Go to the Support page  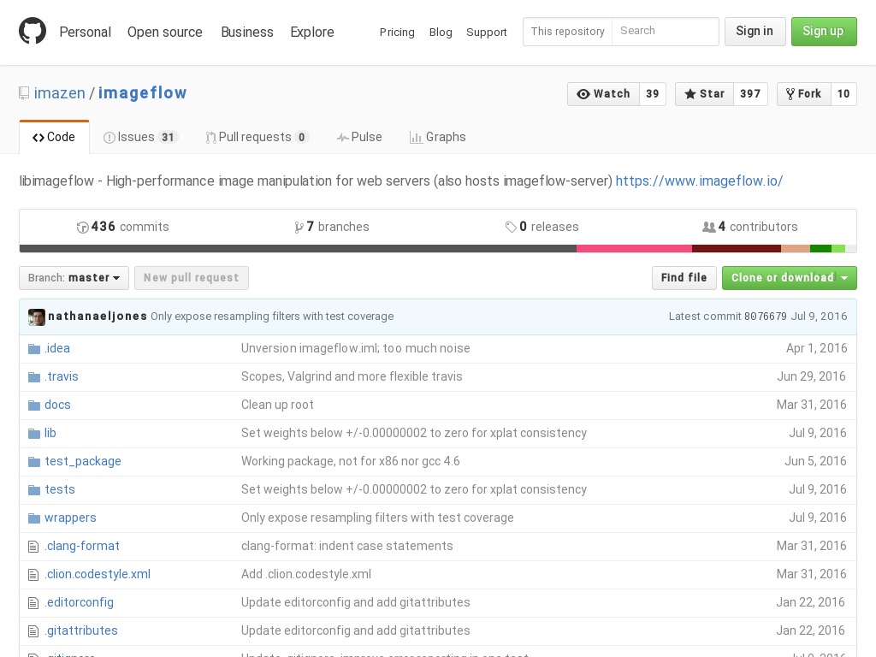coord(486,33)
